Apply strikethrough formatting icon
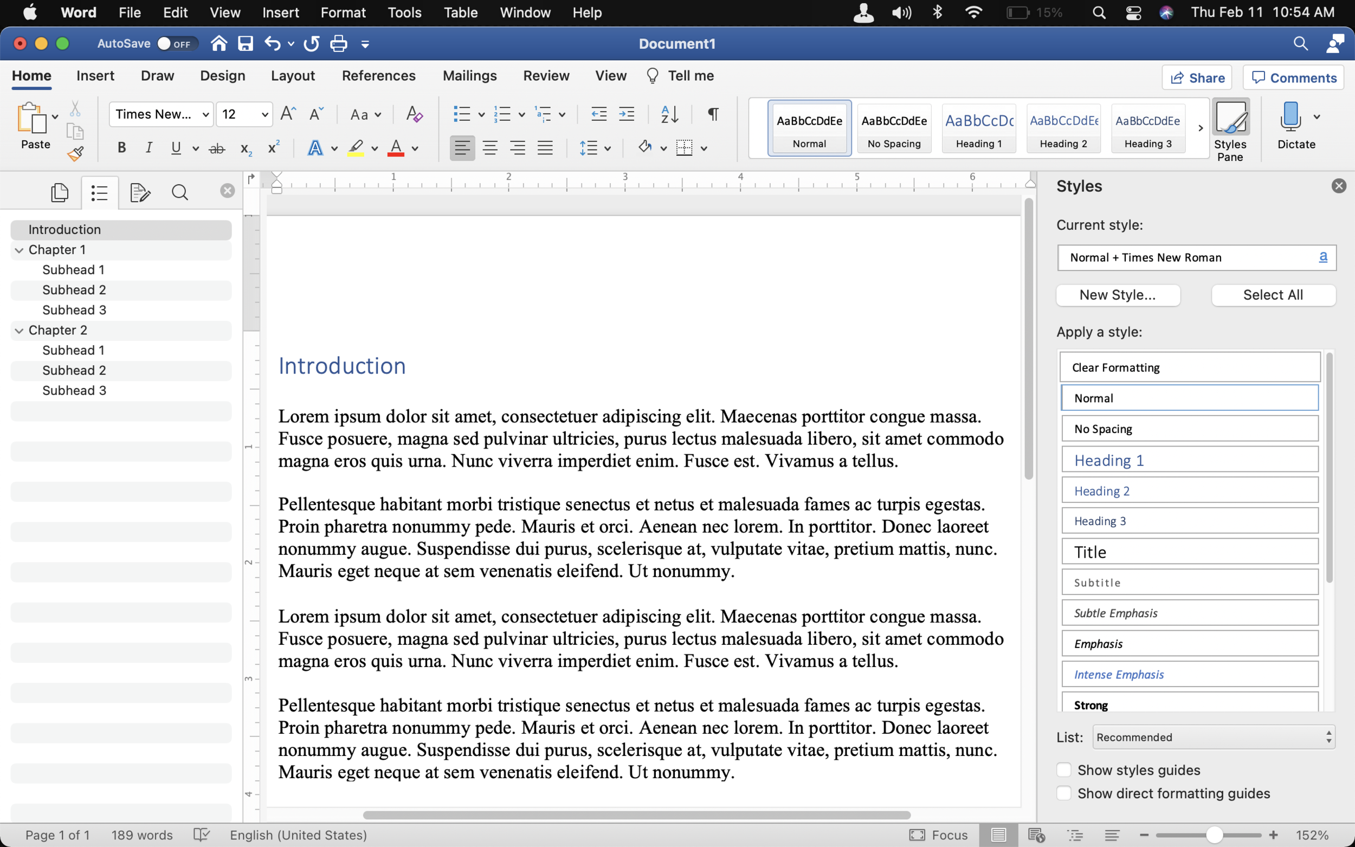Screen dimensions: 1355x847 (x=217, y=148)
